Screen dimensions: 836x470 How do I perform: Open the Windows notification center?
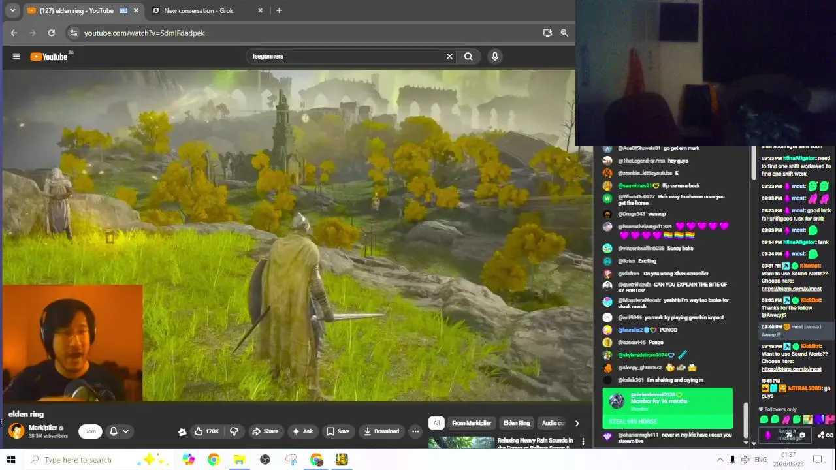click(817, 460)
